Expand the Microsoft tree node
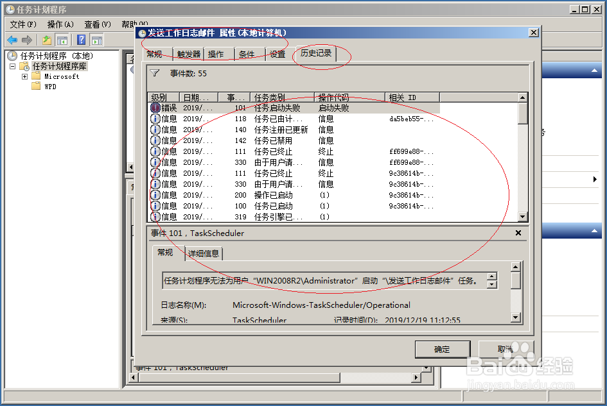Viewport: 607px width, 406px height. [x=24, y=76]
